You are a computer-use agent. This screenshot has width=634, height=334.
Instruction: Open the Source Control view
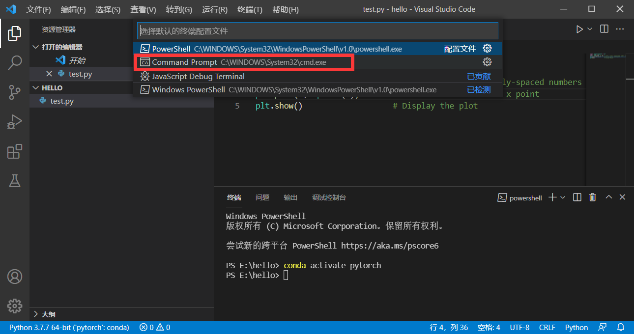(15, 92)
